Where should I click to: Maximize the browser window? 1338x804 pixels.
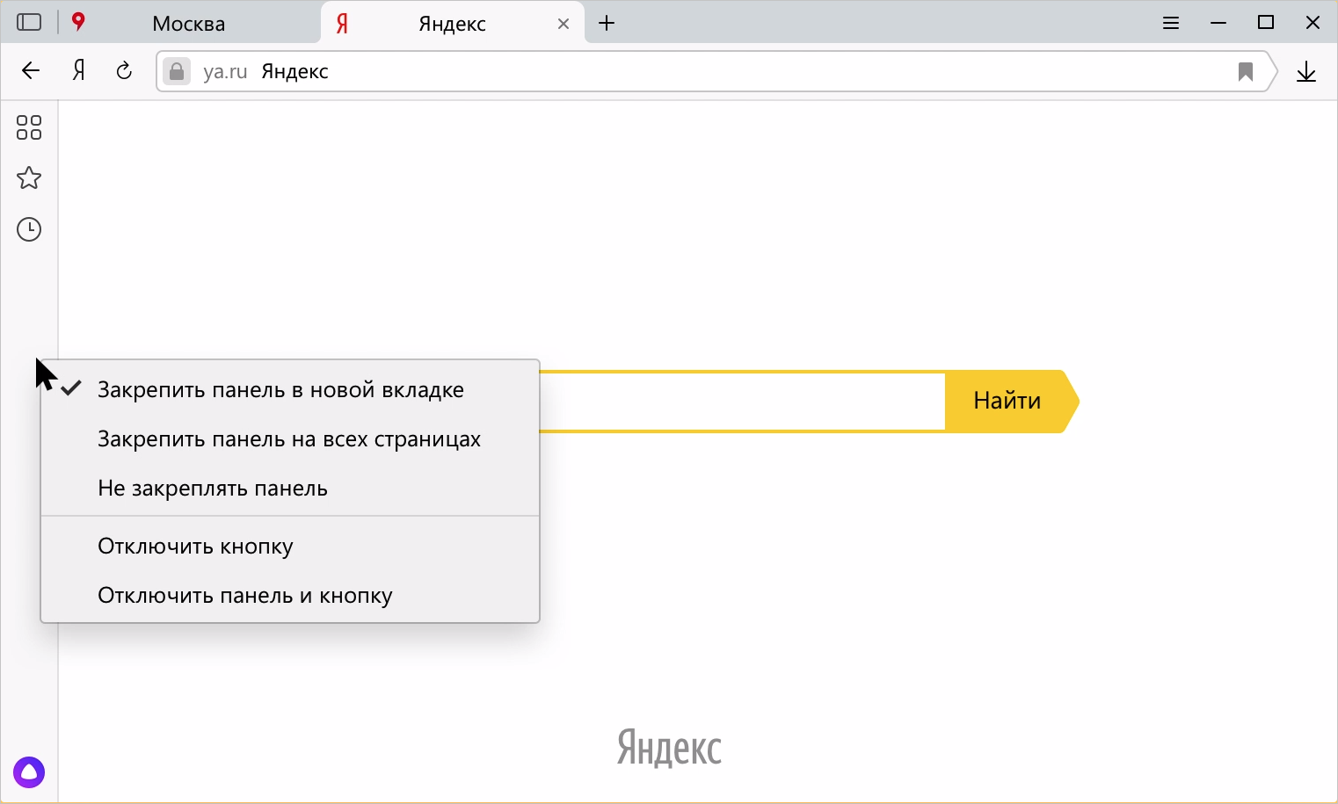[x=1266, y=23]
